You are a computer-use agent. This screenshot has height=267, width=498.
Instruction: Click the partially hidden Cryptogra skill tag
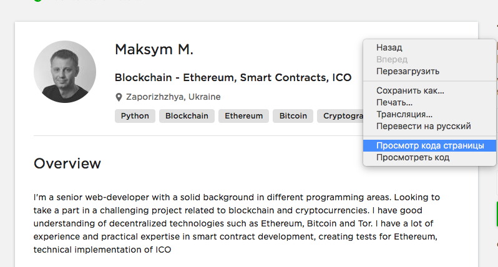tap(340, 116)
